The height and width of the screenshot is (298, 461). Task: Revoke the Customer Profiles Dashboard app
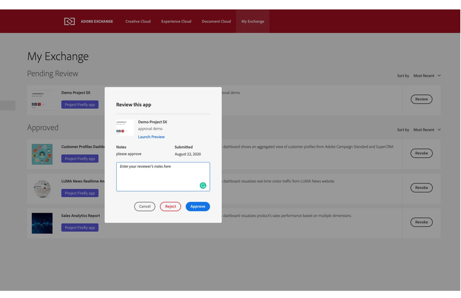421,153
